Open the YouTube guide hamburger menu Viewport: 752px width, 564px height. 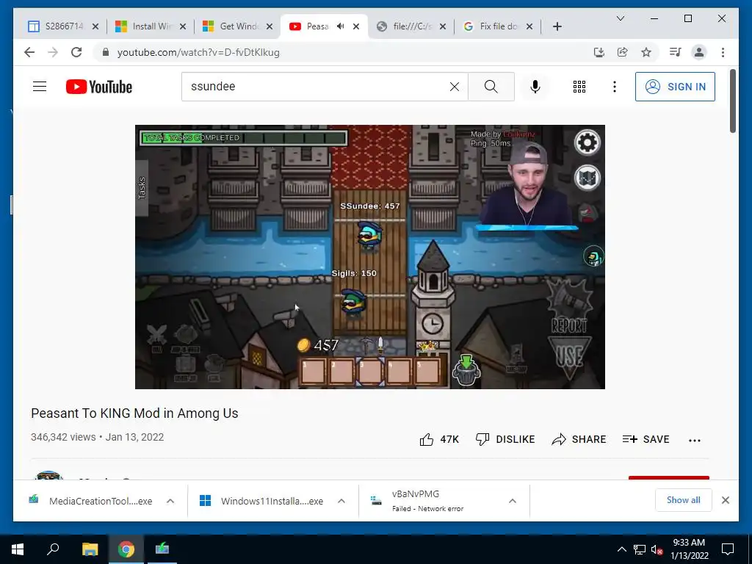(x=40, y=87)
